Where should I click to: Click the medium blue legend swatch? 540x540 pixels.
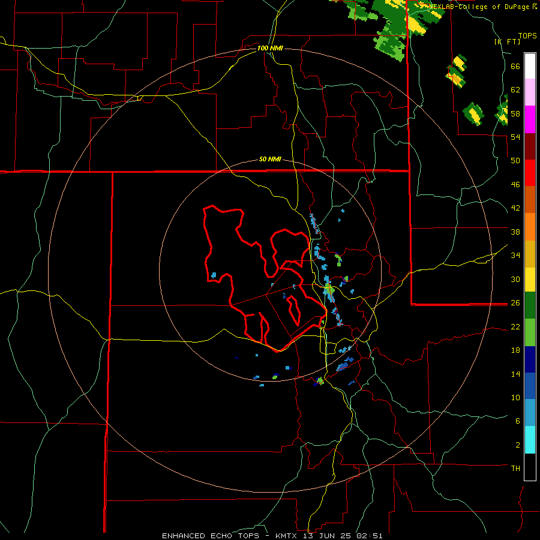point(530,386)
